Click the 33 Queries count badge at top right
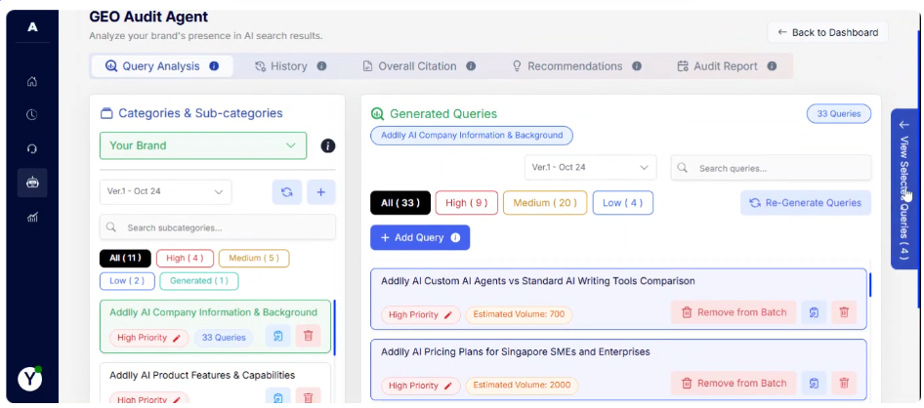 coord(839,114)
